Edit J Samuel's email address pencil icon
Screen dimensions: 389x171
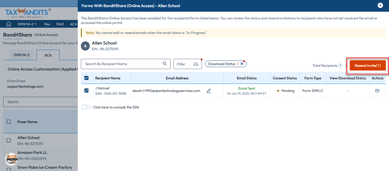(x=209, y=91)
